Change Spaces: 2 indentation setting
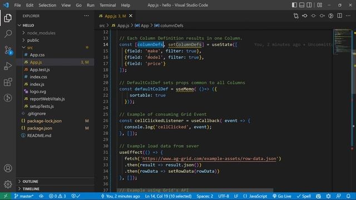This screenshot has width=356, height=200. (205, 196)
